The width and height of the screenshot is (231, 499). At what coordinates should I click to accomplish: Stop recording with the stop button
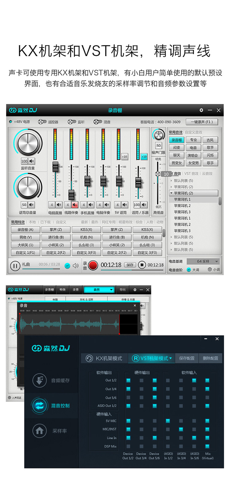pyautogui.click(x=142, y=265)
